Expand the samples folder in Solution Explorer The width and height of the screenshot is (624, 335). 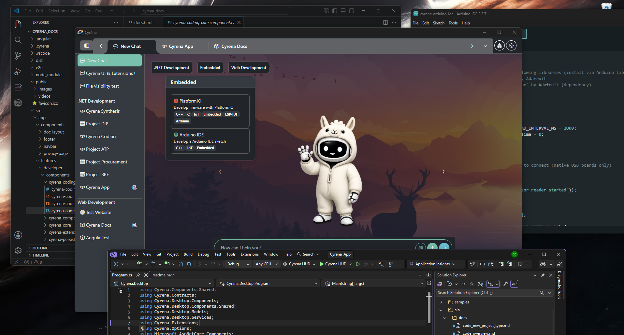(x=441, y=302)
